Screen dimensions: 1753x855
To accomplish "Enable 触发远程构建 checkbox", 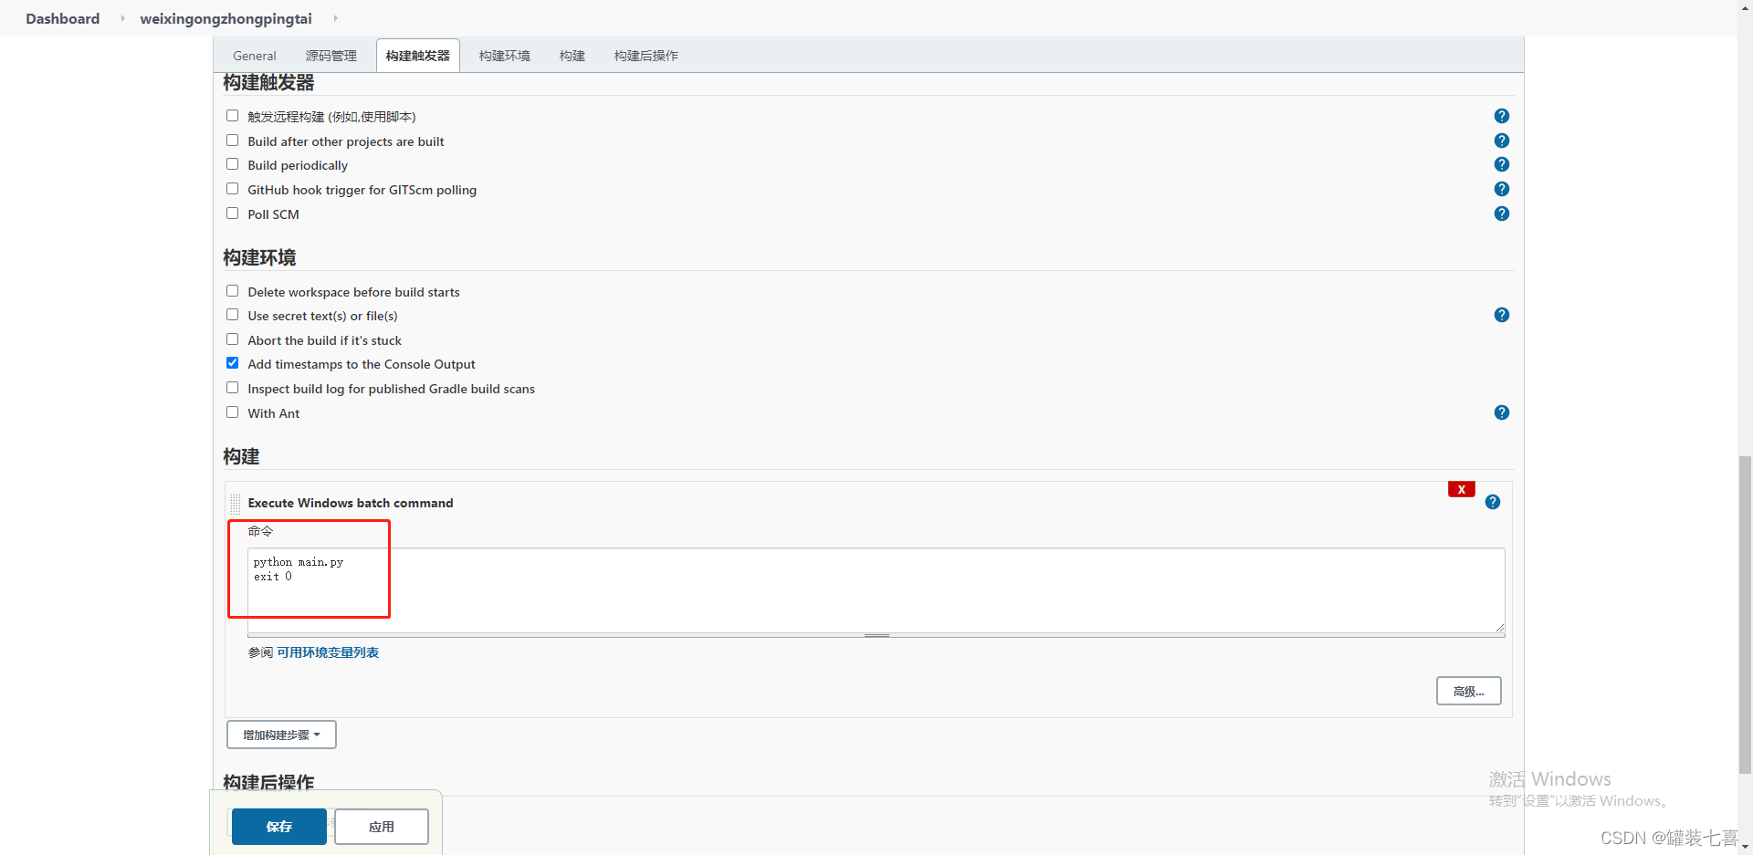I will [232, 116].
